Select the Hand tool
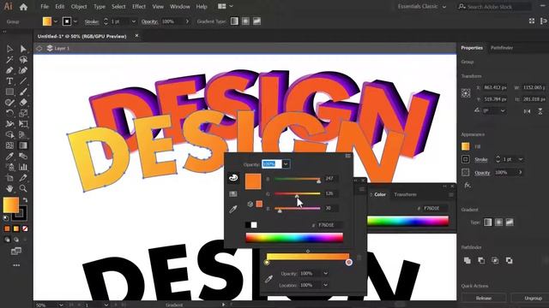This screenshot has height=308, width=549. pyautogui.click(x=9, y=188)
